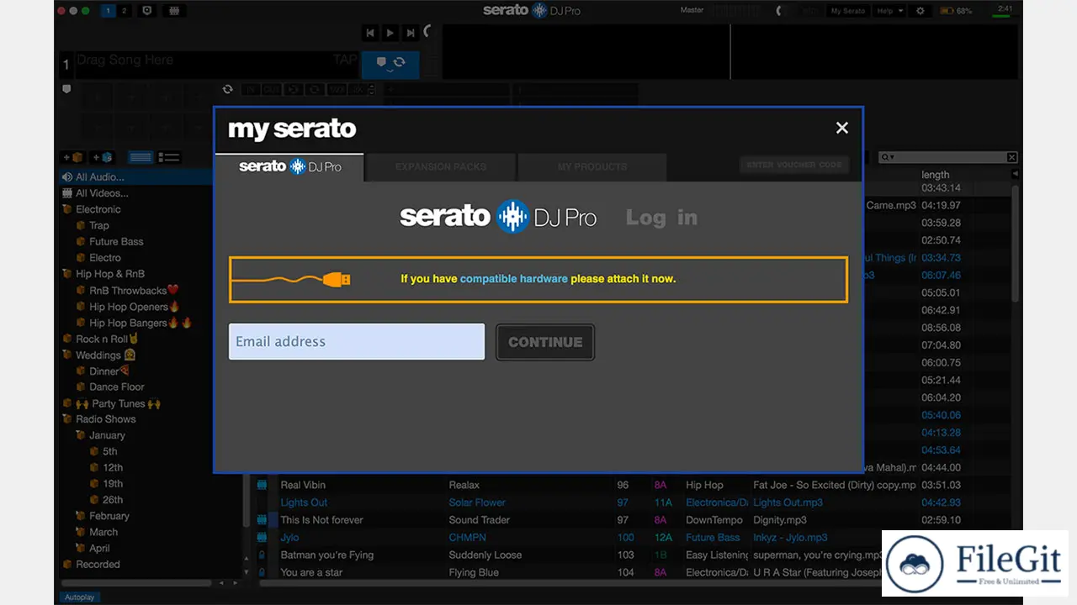Open the Help dropdown menu
This screenshot has width=1077, height=605.
(889, 11)
